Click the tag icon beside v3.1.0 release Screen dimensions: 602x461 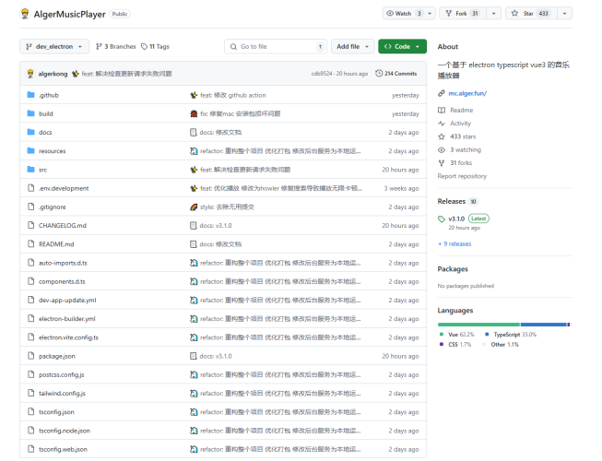point(442,219)
